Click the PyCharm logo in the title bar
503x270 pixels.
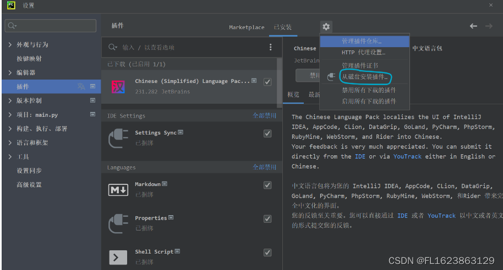(11, 5)
